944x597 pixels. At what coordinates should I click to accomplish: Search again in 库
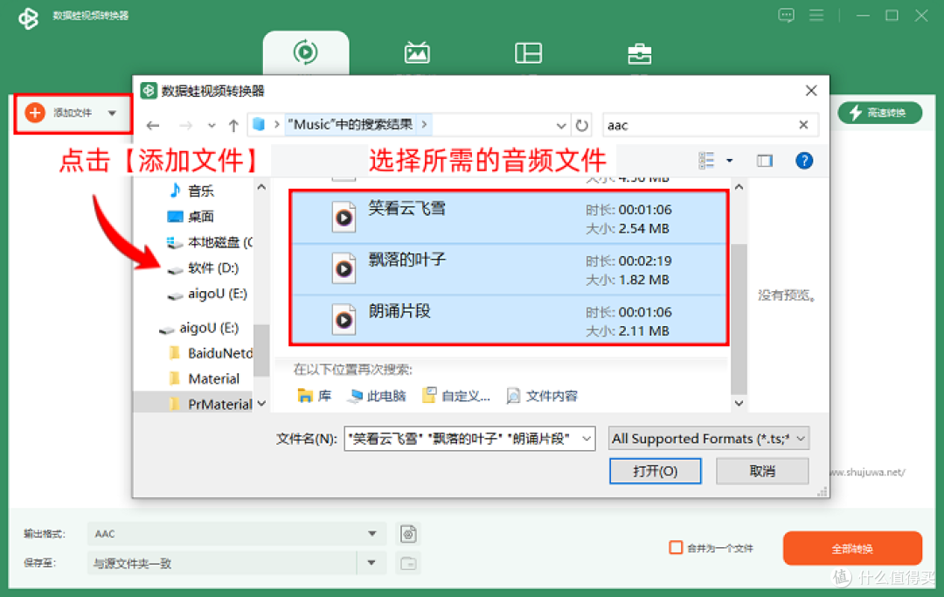tap(315, 395)
